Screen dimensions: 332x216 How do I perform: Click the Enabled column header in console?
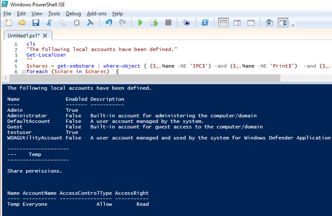(76, 99)
